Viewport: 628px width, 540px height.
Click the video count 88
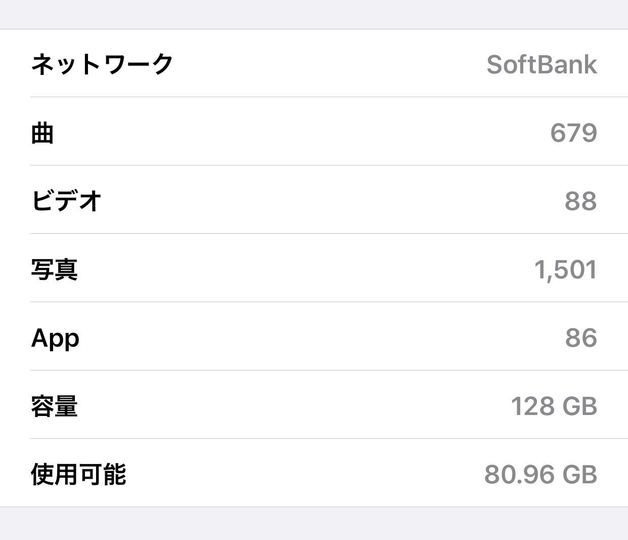coord(580,201)
